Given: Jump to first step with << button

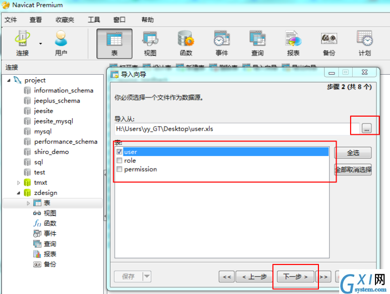Looking at the screenshot, I should pyautogui.click(x=227, y=276).
